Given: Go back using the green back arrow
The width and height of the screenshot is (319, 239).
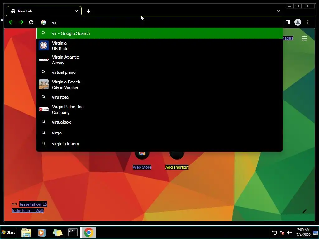Looking at the screenshot, I should click(x=11, y=22).
